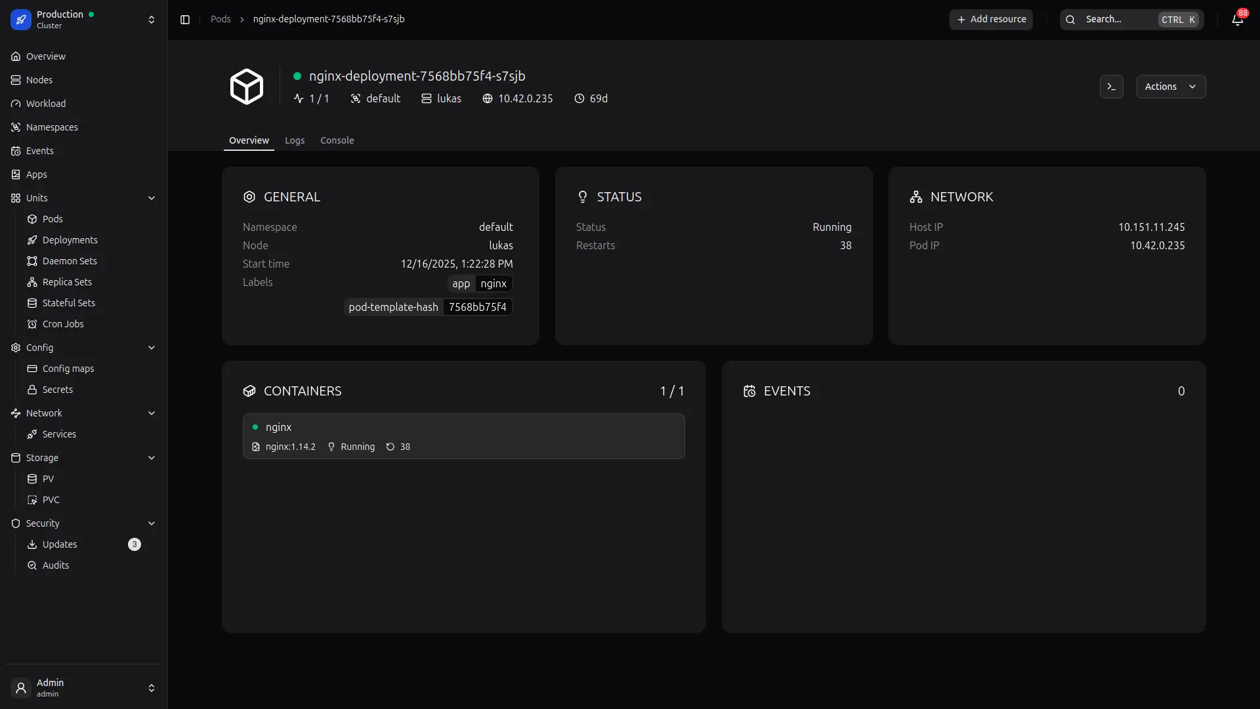Go back to Pods breadcrumb
The width and height of the screenshot is (1260, 709).
click(220, 19)
